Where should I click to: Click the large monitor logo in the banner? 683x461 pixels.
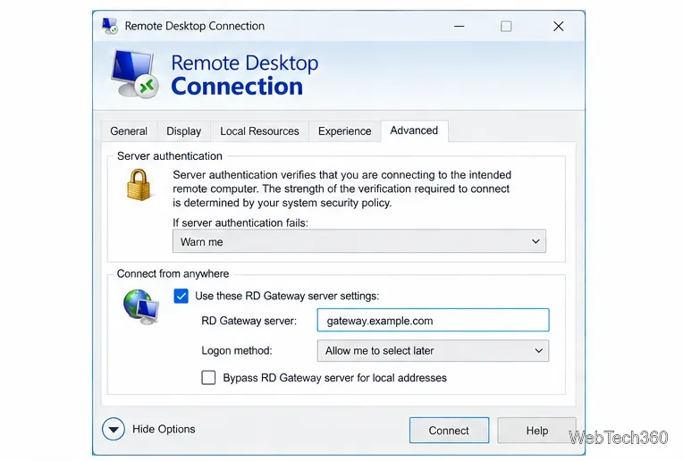[x=135, y=74]
